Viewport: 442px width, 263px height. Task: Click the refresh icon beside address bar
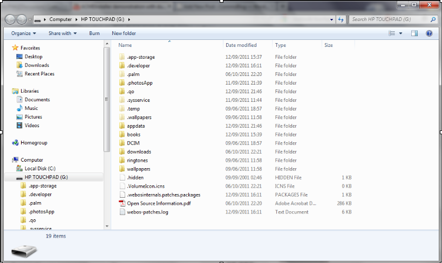pyautogui.click(x=341, y=19)
